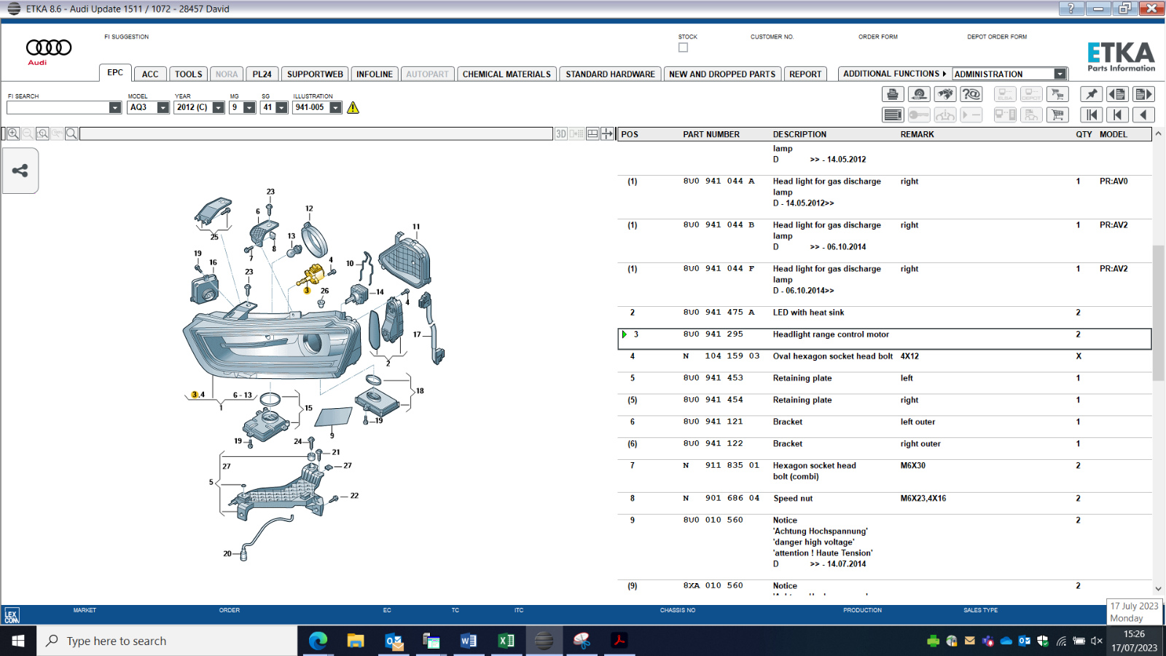The height and width of the screenshot is (656, 1166).
Task: Switch to the TOOLS tab
Action: pos(189,74)
